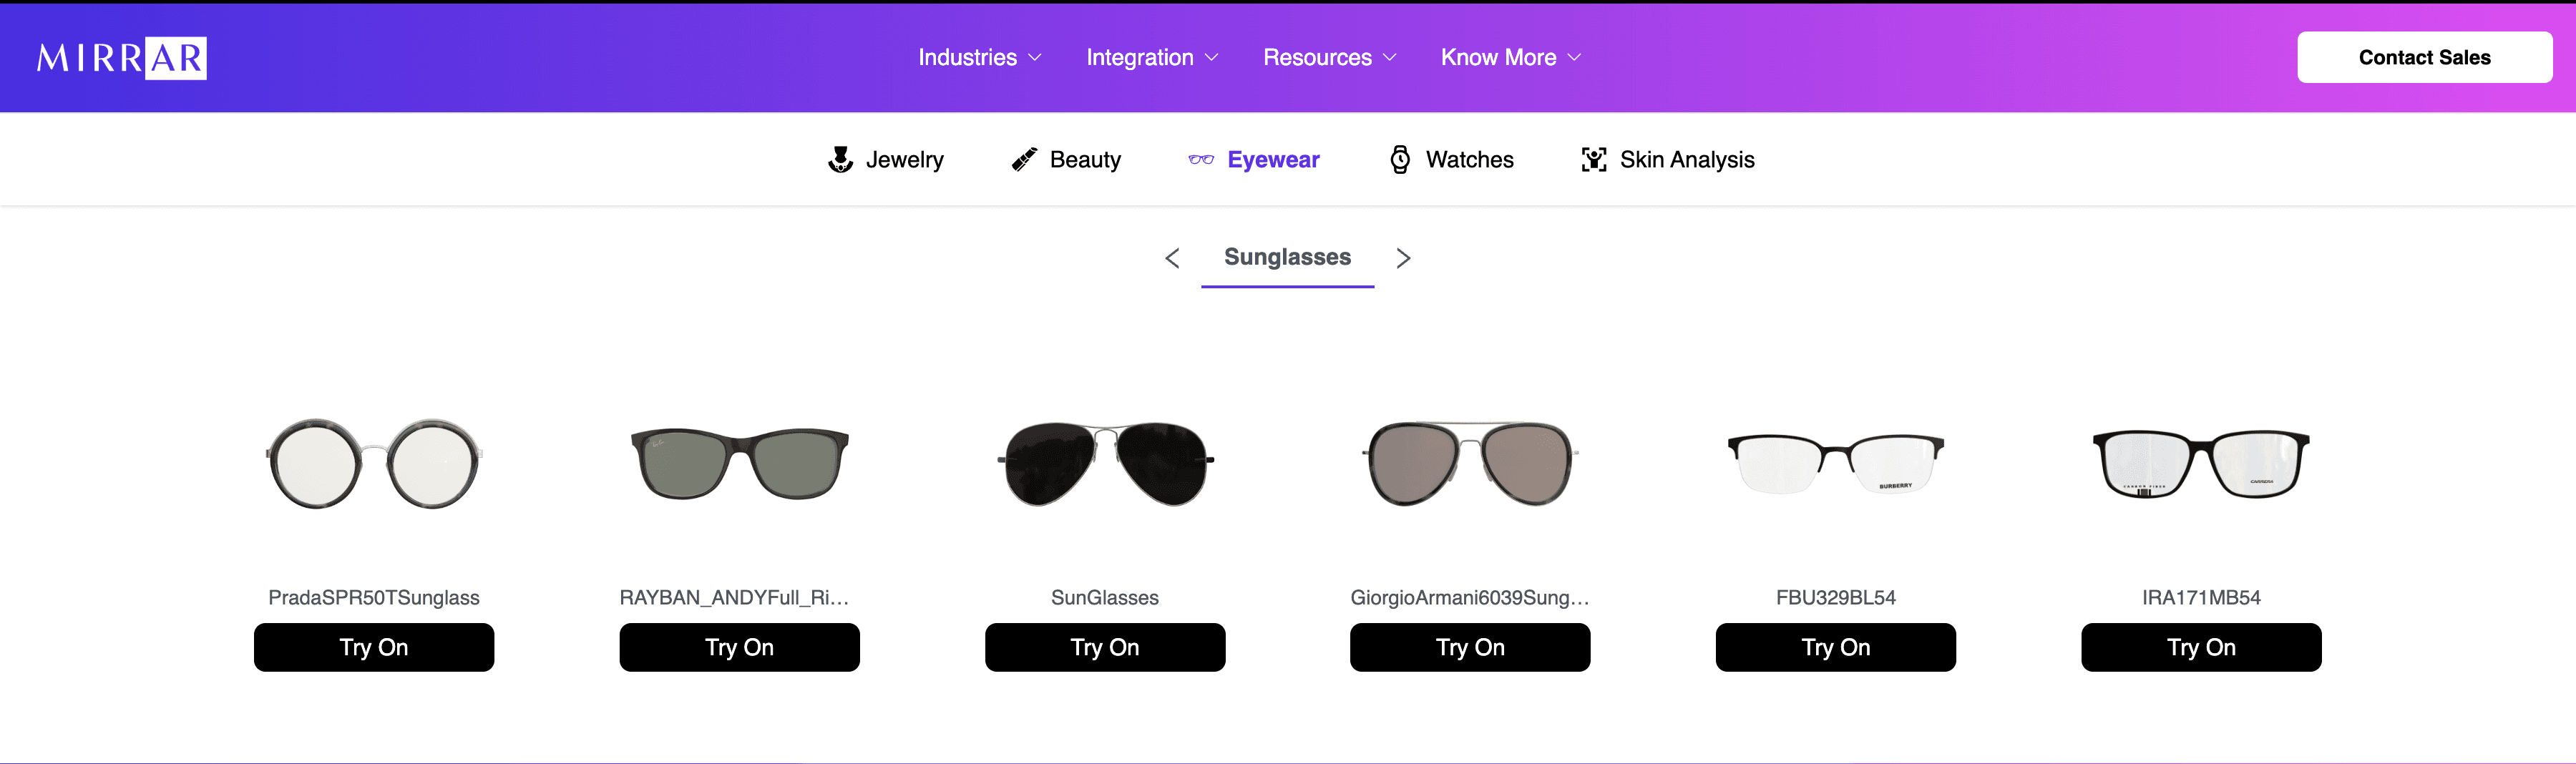Click the FBU329BL54 product name
This screenshot has height=764, width=2576.
pyautogui.click(x=1836, y=598)
